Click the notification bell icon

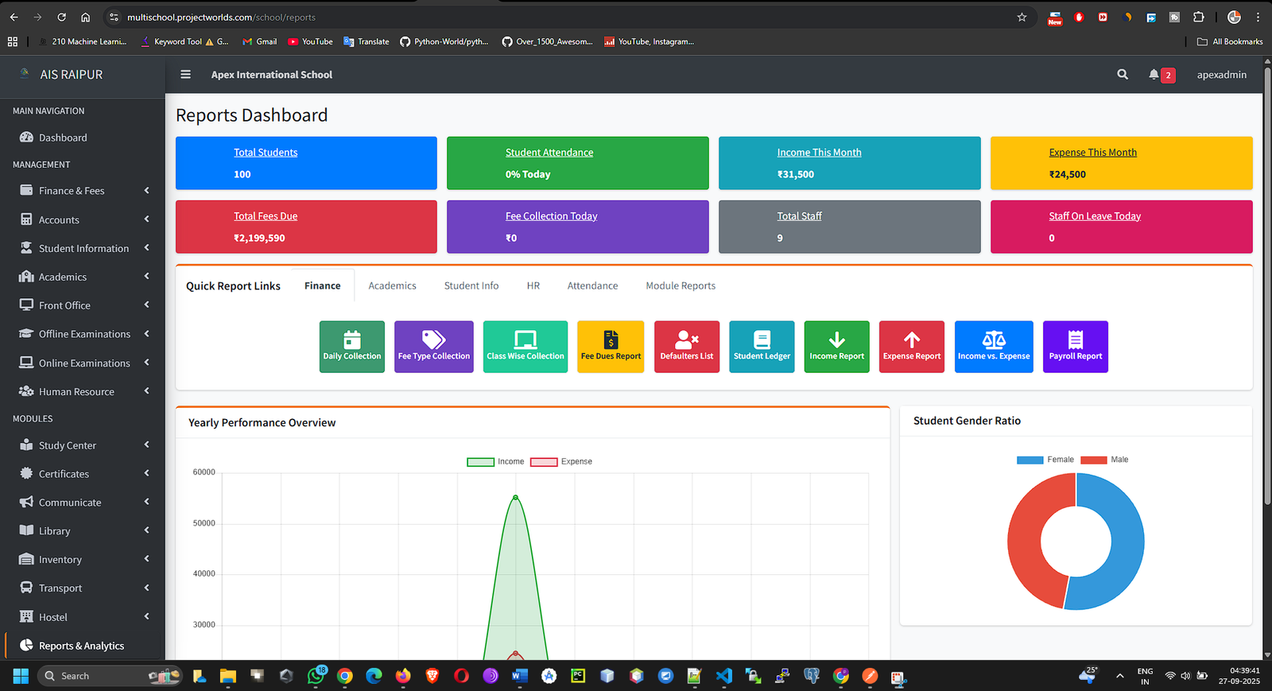1154,75
